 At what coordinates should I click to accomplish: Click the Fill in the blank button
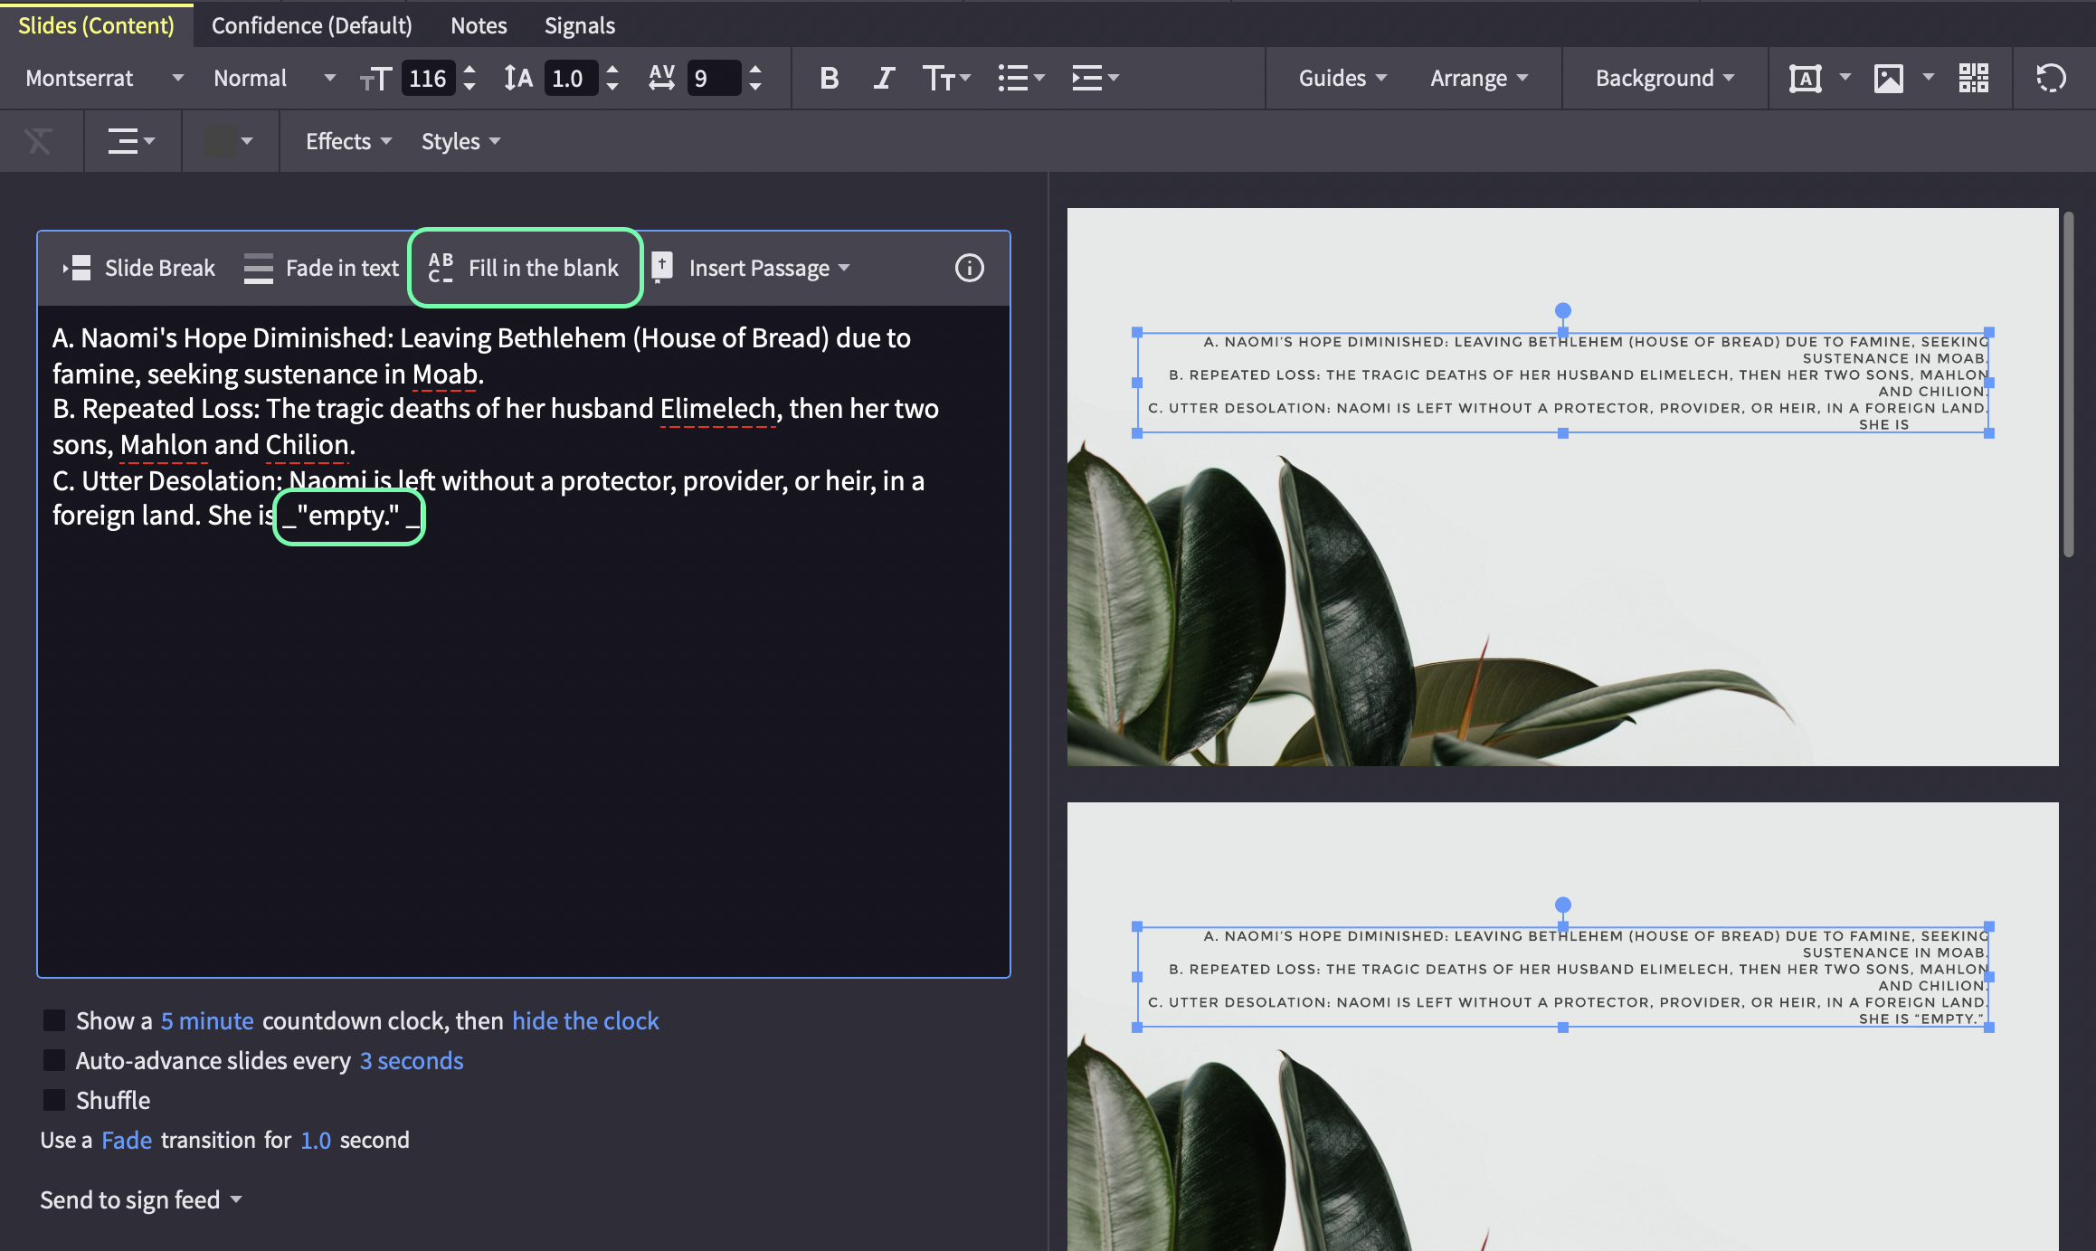click(525, 268)
